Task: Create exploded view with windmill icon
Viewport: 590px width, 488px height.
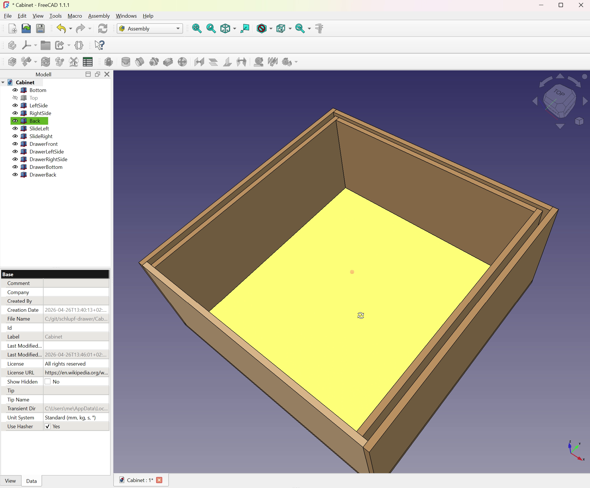Action: click(73, 62)
